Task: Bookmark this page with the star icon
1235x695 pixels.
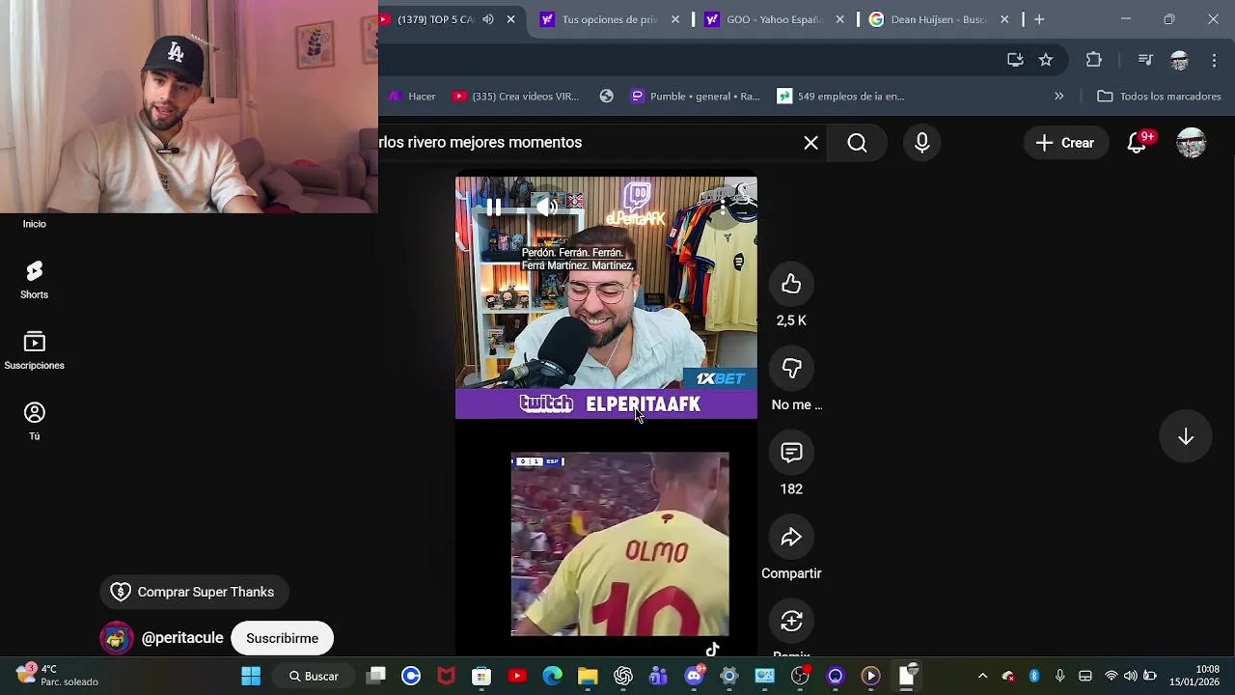Action: [x=1046, y=60]
